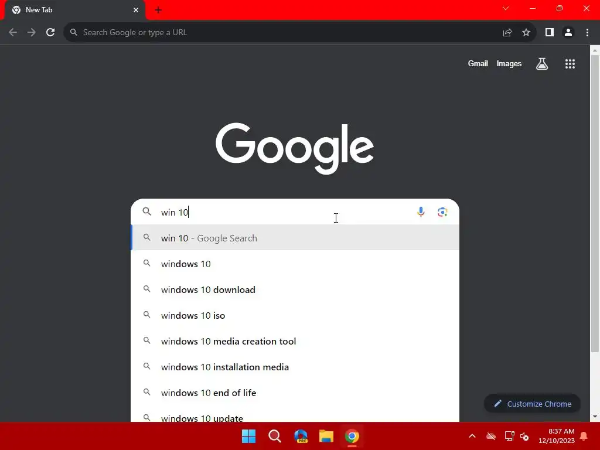Go back using the browser back arrow

[x=13, y=33]
